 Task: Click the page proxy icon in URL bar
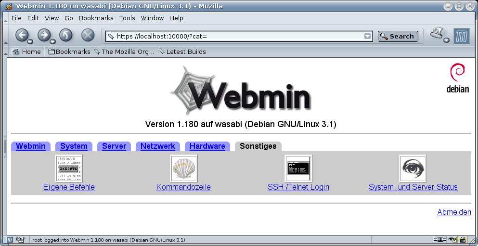(x=111, y=36)
